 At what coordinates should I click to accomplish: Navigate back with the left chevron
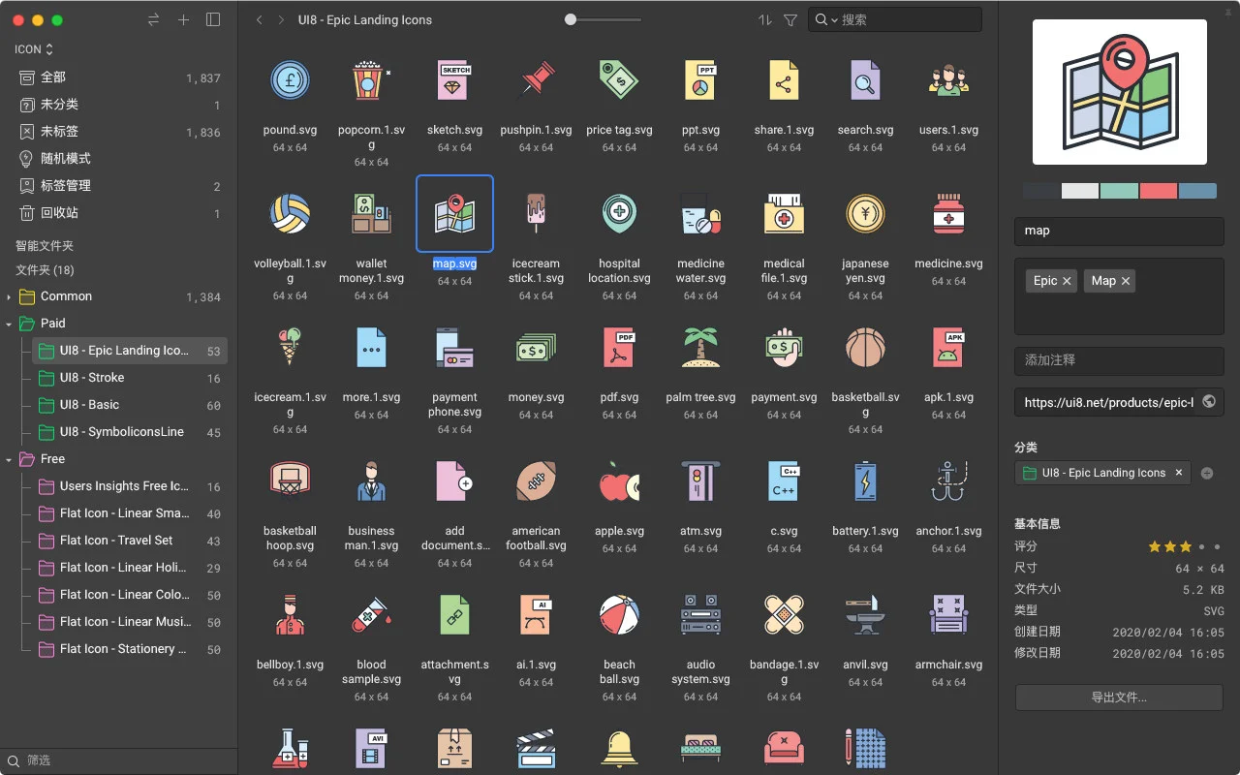pyautogui.click(x=260, y=19)
